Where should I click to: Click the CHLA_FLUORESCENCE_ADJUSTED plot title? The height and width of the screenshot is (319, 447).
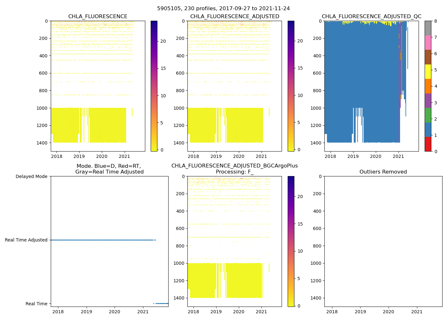(x=235, y=17)
